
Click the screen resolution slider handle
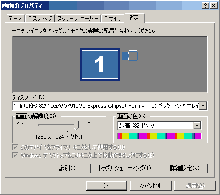pos(76,126)
